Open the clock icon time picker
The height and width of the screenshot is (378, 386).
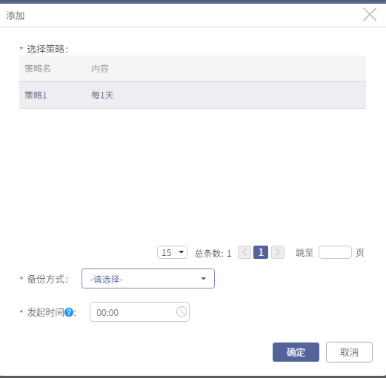(x=182, y=311)
